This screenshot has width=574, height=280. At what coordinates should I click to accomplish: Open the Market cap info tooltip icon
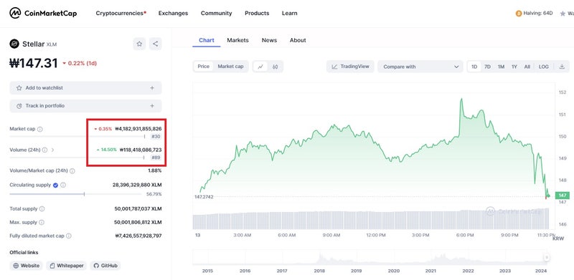[x=40, y=129]
